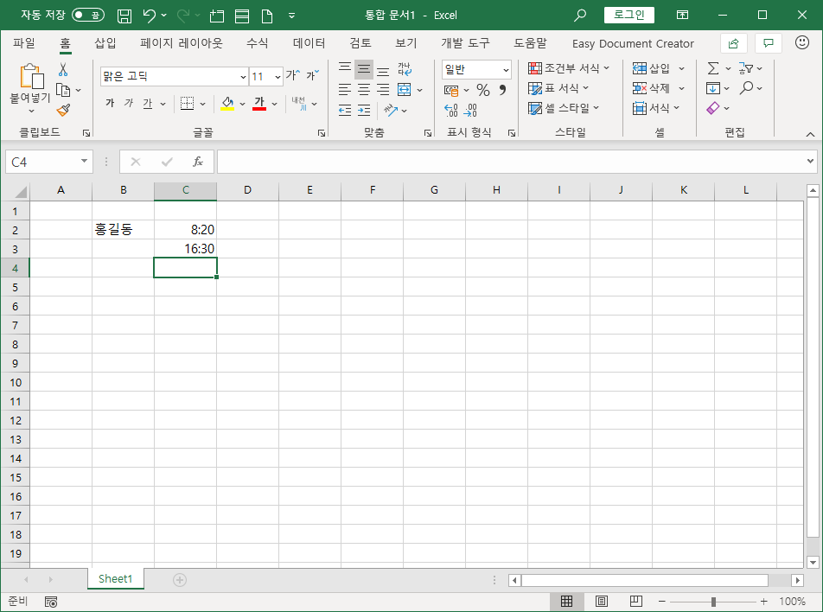823x612 pixels.
Task: Collapse the ribbon
Action: tap(810, 134)
